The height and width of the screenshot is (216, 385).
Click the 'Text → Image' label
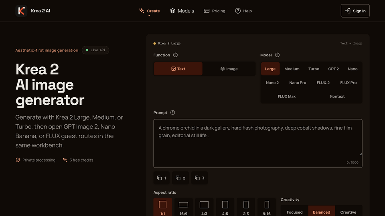[351, 43]
